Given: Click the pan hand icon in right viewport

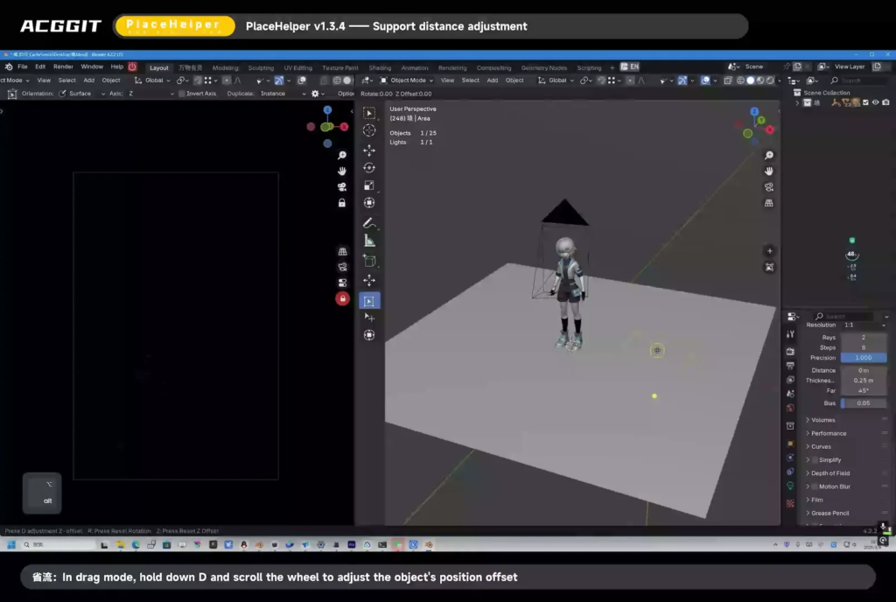Looking at the screenshot, I should pyautogui.click(x=769, y=171).
